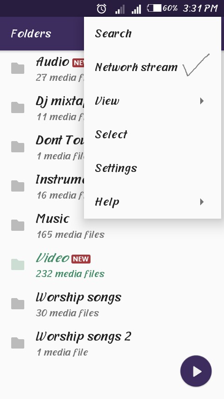Click the Worship songs folder icon
This screenshot has width=224, height=399.
tap(18, 303)
